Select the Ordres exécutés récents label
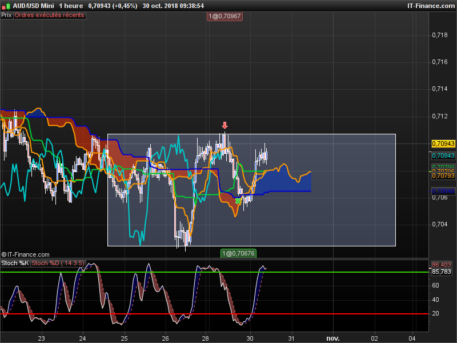The height and width of the screenshot is (343, 457). [x=50, y=15]
